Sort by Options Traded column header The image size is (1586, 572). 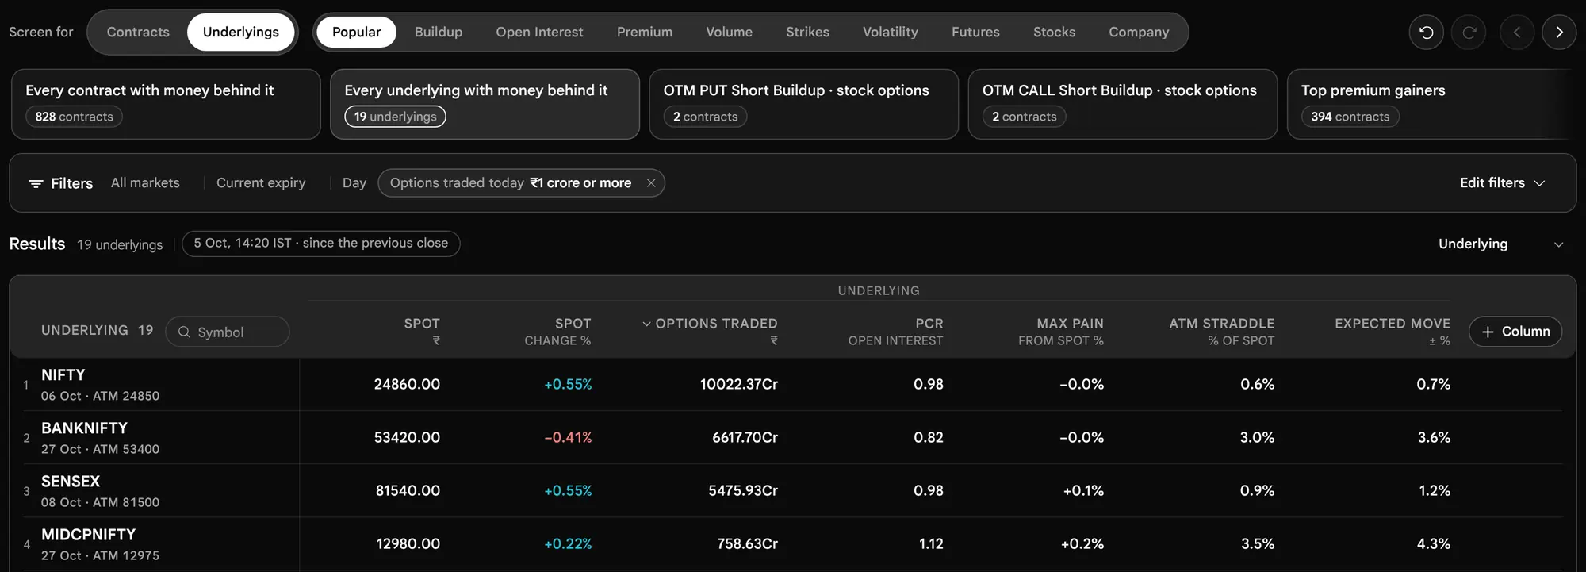tap(710, 332)
